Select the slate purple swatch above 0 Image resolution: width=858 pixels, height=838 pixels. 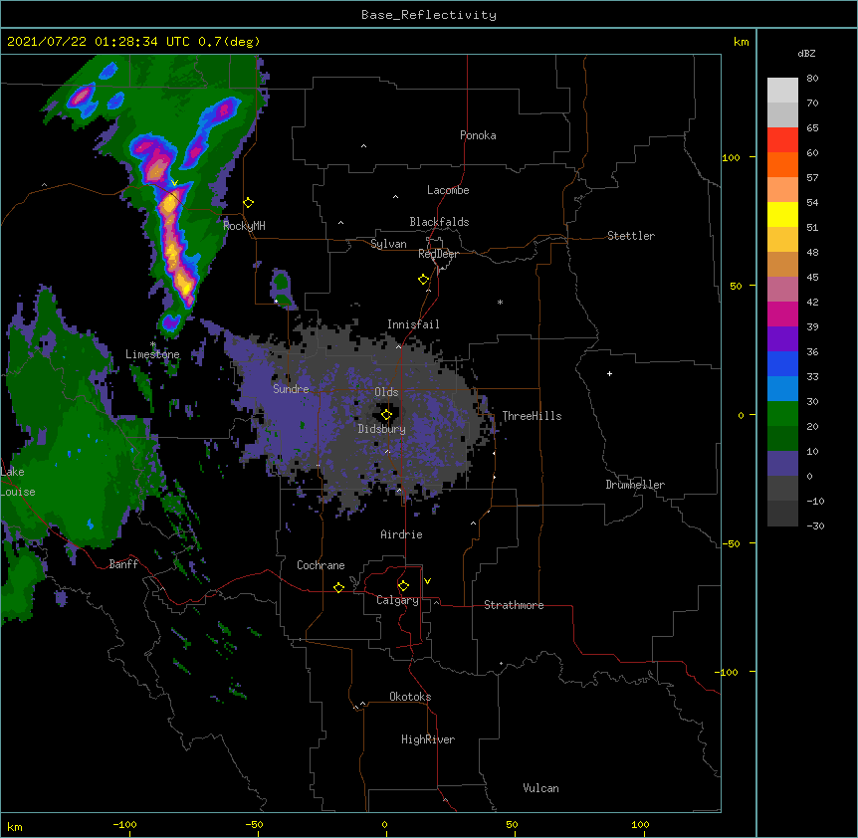782,464
